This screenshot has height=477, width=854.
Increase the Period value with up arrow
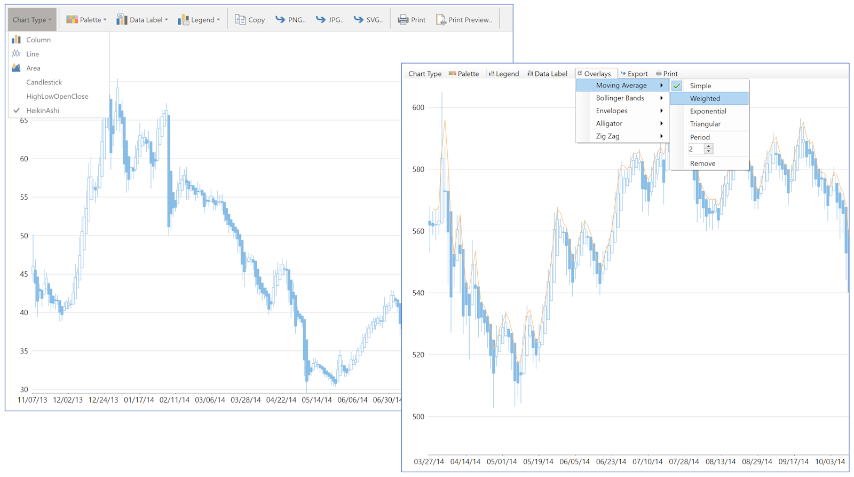pos(708,146)
